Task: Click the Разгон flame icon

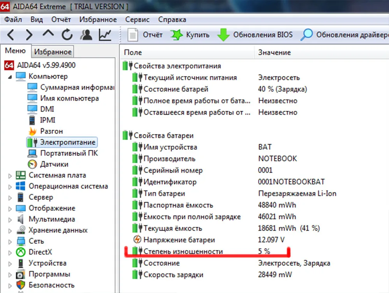Action: click(32, 131)
